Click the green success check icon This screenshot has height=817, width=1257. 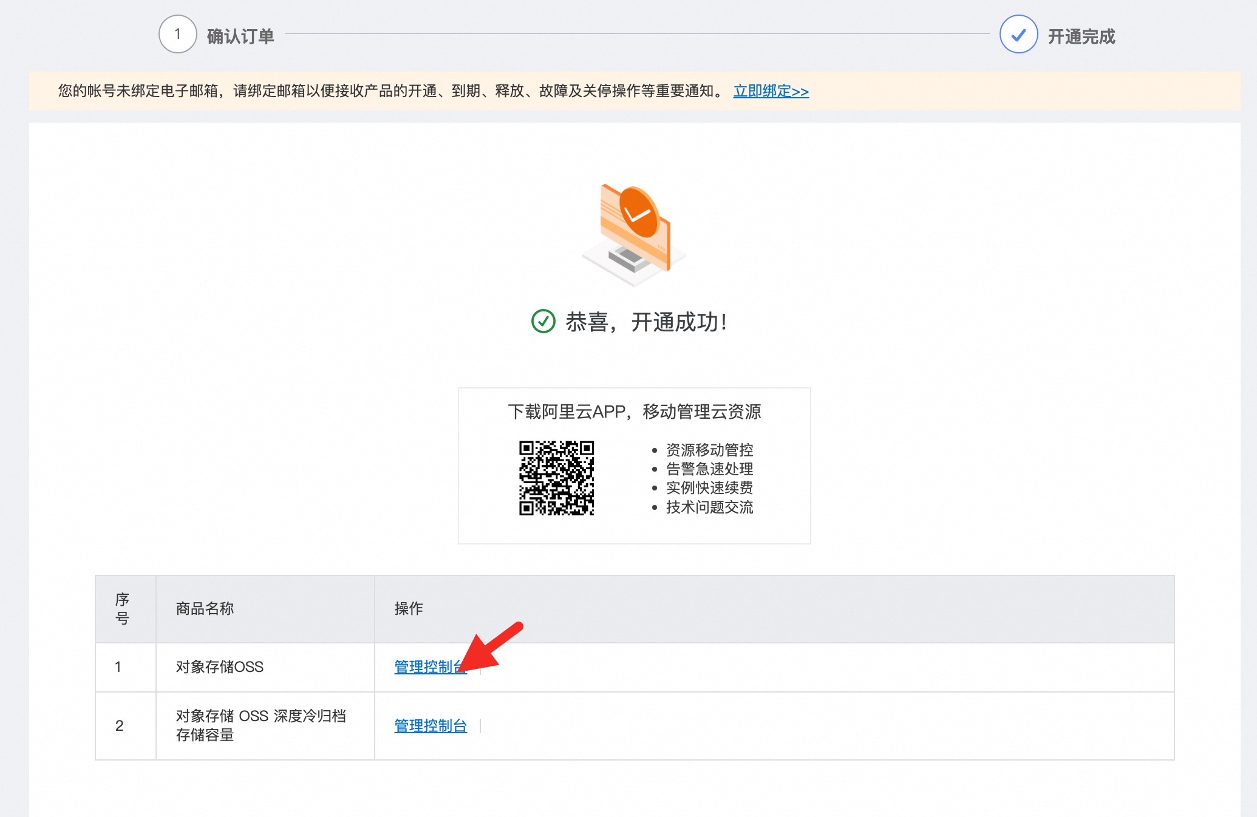pos(543,322)
